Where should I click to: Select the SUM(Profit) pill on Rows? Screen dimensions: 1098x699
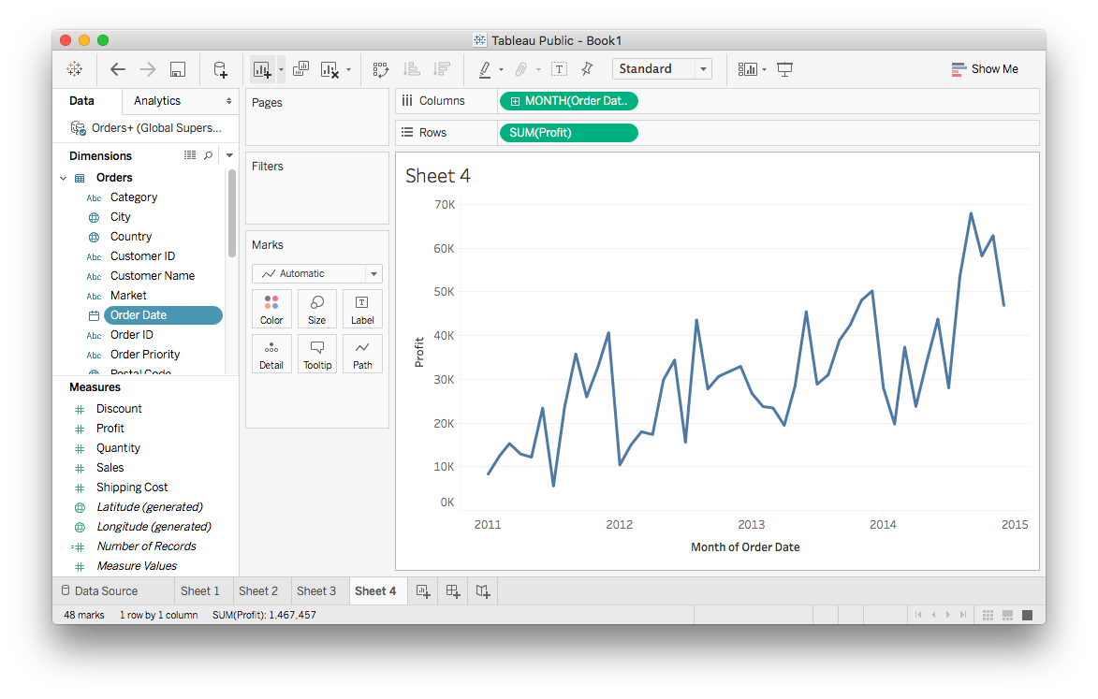click(x=568, y=133)
